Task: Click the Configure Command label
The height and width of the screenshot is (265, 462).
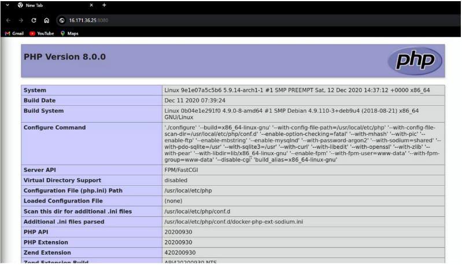Action: 54,128
